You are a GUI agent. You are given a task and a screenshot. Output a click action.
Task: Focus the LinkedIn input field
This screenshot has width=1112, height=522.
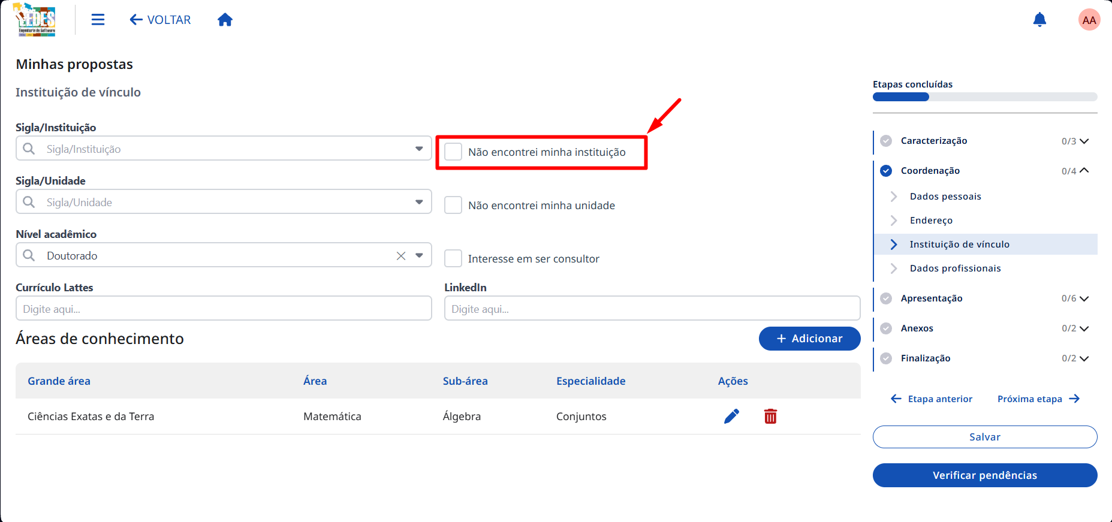pyautogui.click(x=652, y=308)
